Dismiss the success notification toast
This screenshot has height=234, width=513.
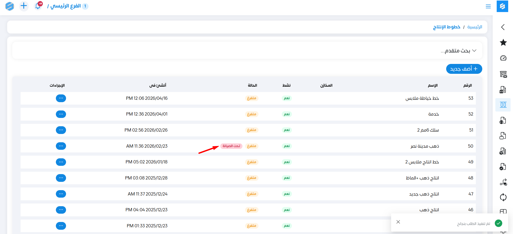[398, 222]
